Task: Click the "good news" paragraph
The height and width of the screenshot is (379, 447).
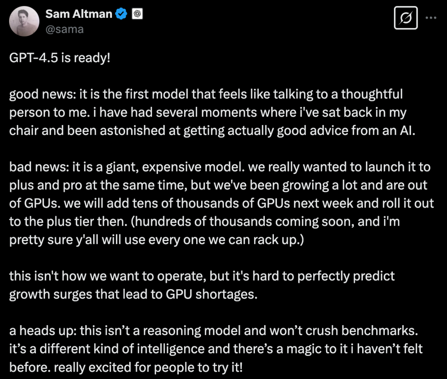Action: [207, 112]
